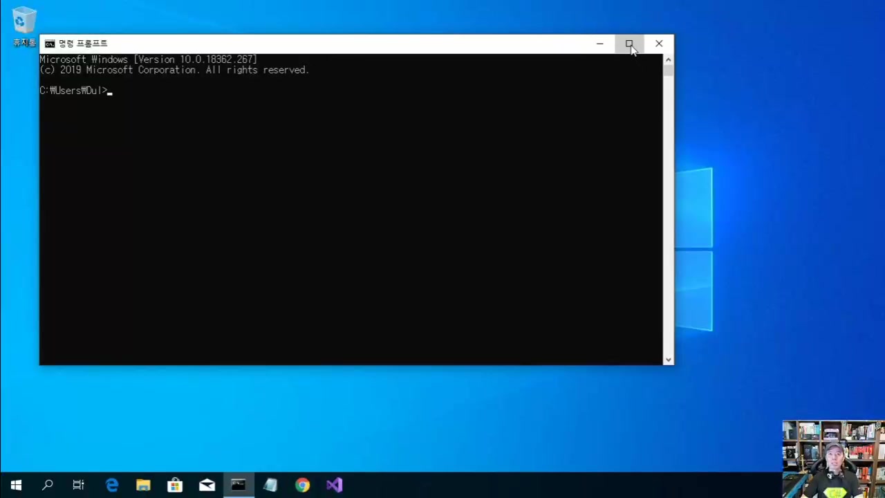
Task: Select Command Prompt taskbar icon
Action: (x=239, y=485)
